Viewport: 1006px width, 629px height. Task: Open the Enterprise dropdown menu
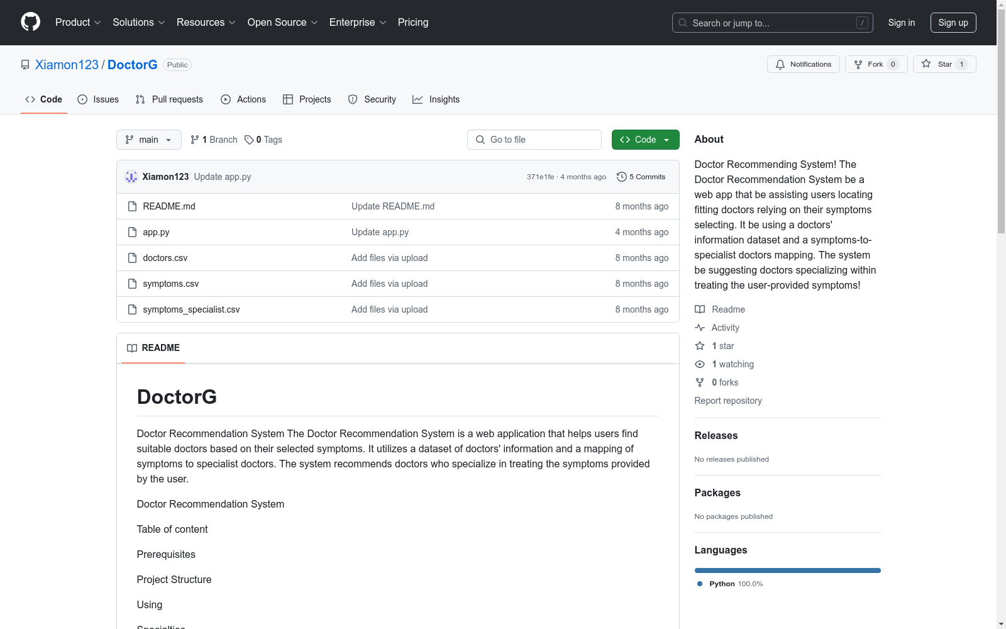(x=358, y=22)
